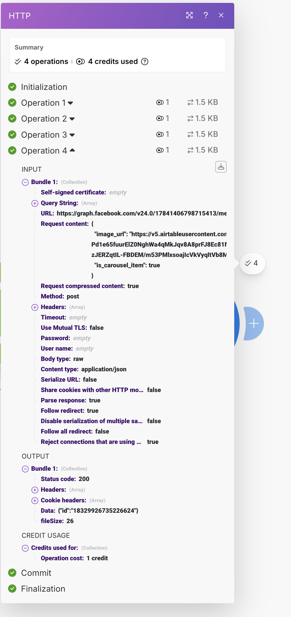Click the Password: empty row
The image size is (291, 617).
(66, 338)
